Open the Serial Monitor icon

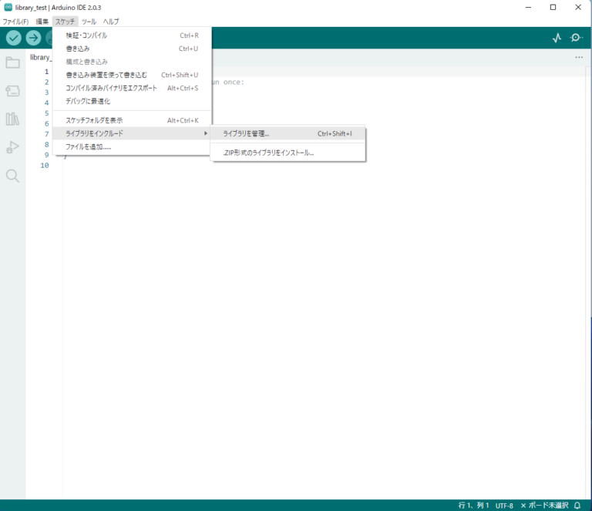[x=576, y=39]
